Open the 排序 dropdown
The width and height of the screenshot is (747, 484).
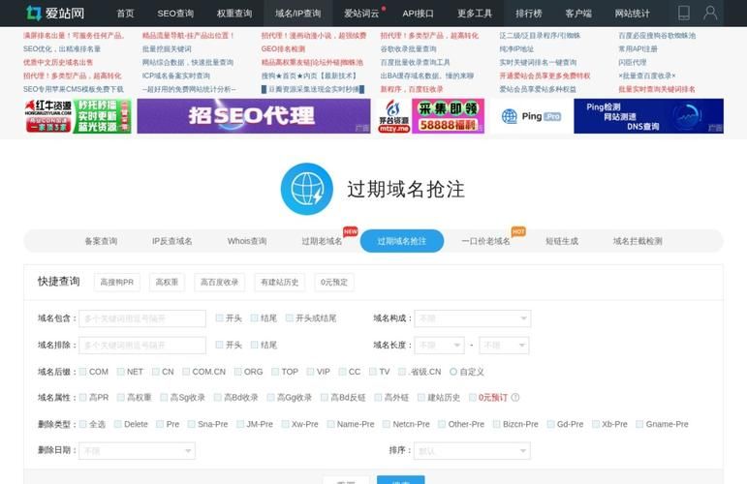point(473,451)
